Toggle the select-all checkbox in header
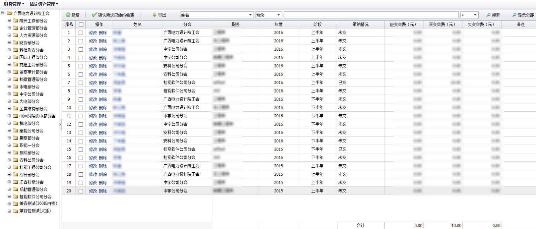Screen dimensions: 536x229 coord(81,24)
